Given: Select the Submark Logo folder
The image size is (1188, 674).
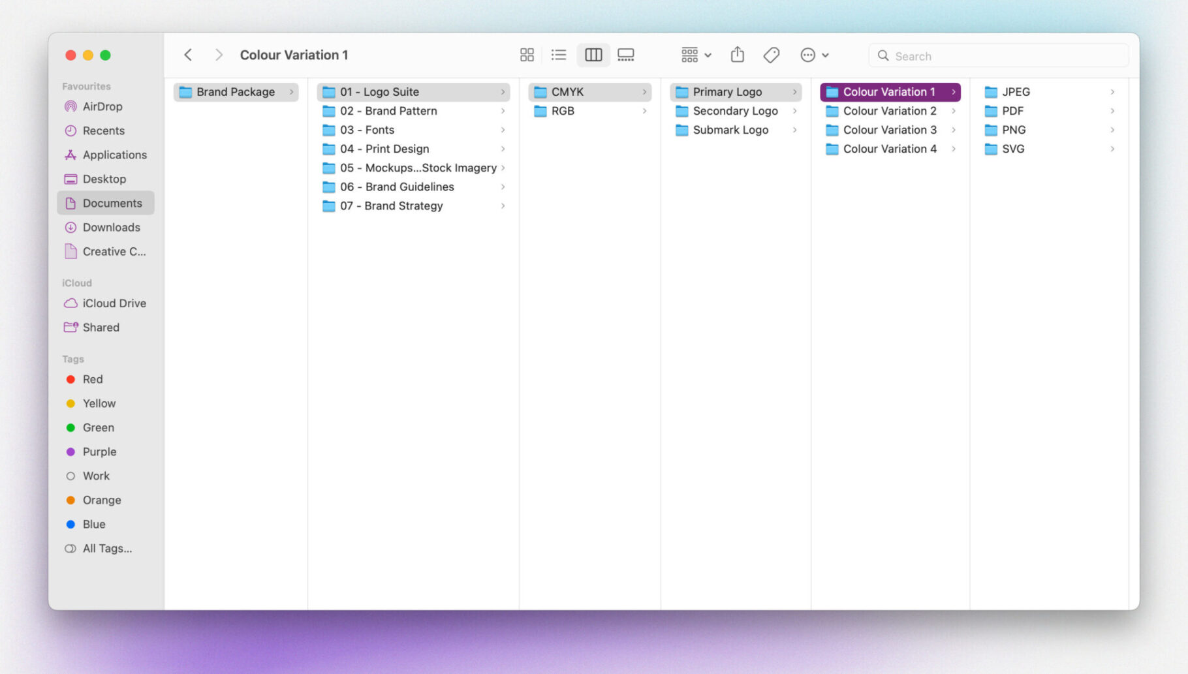Looking at the screenshot, I should (736, 130).
